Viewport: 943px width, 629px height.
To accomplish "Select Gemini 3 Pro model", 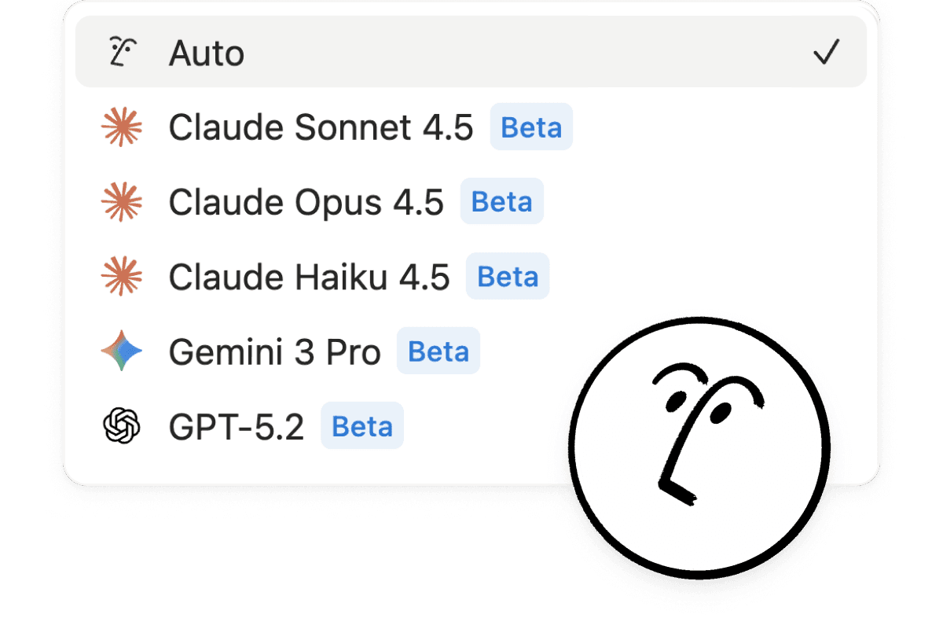I will coord(274,352).
